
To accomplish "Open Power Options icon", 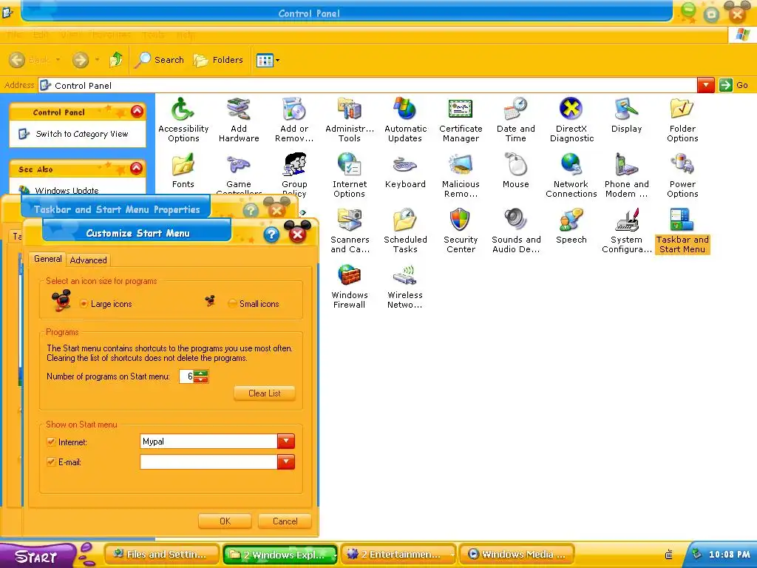I will [x=682, y=175].
